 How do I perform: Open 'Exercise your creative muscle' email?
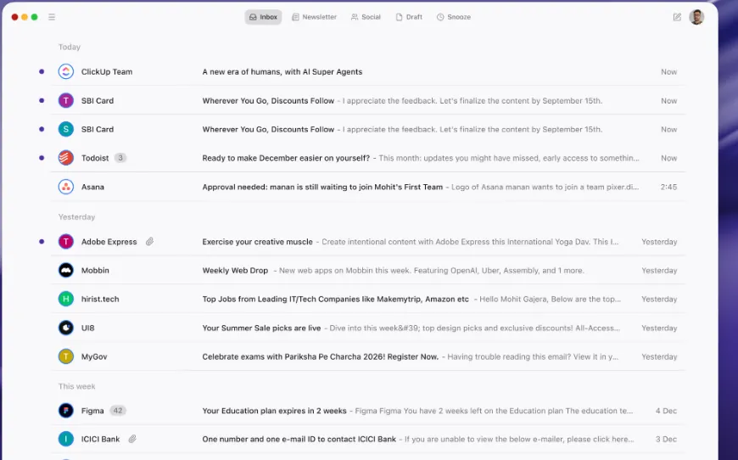coord(258,242)
